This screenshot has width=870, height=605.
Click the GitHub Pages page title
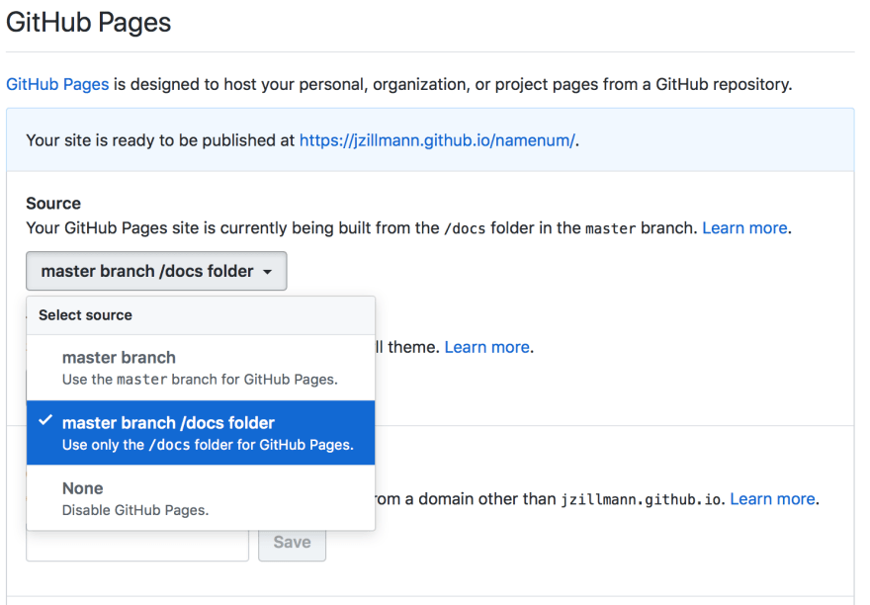click(89, 23)
